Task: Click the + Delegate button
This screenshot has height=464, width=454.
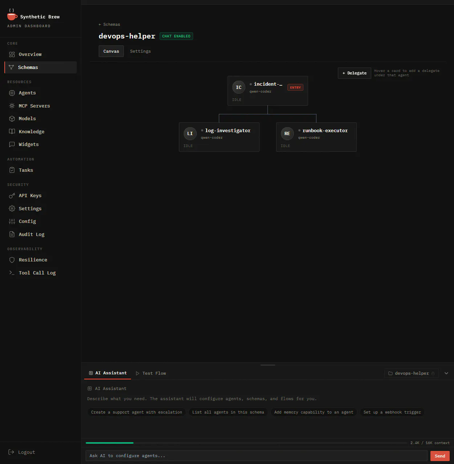Action: coord(355,73)
